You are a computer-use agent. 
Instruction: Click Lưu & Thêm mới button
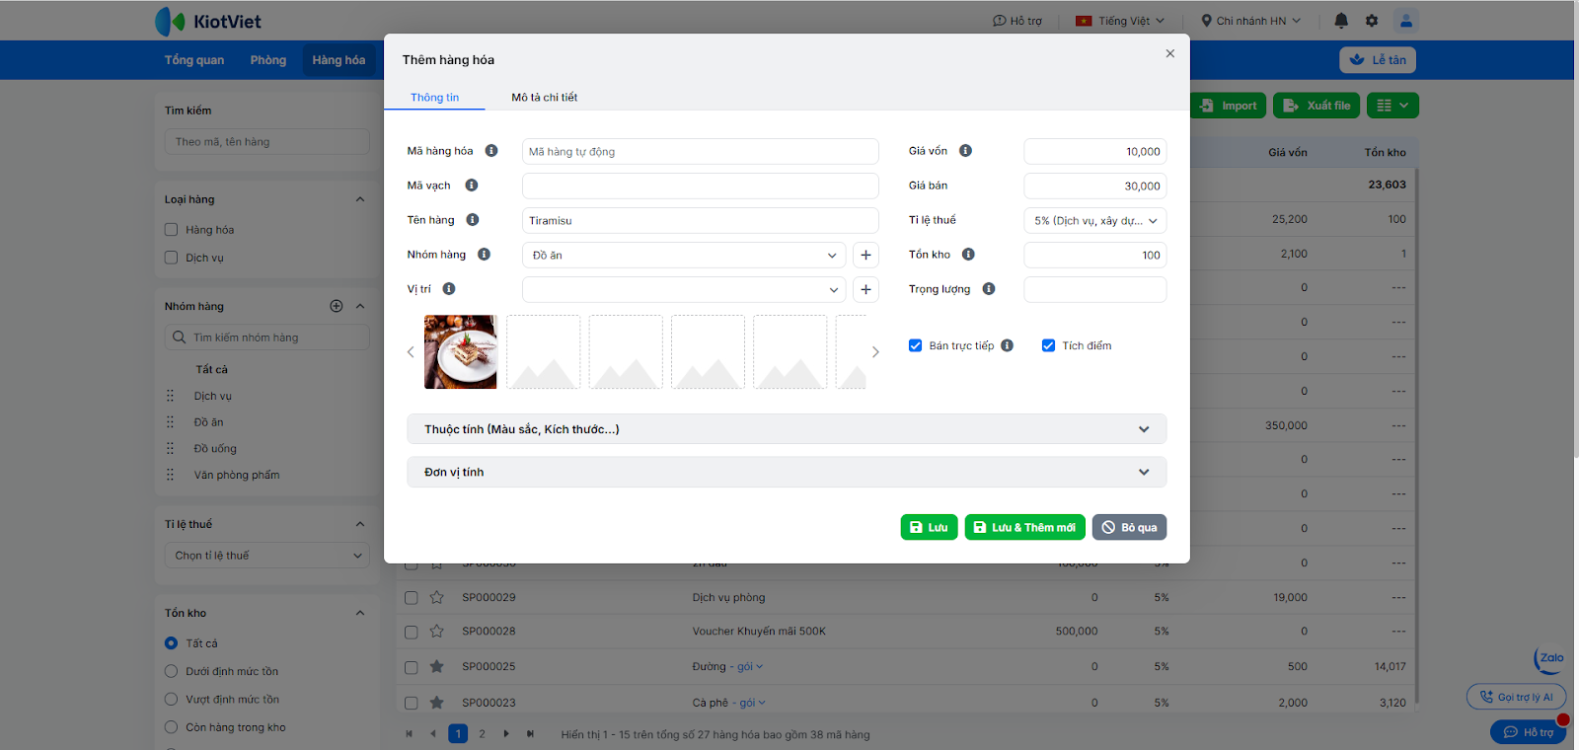tap(1024, 527)
